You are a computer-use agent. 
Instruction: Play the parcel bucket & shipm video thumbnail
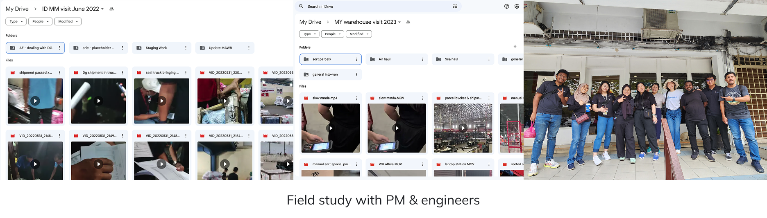463,128
